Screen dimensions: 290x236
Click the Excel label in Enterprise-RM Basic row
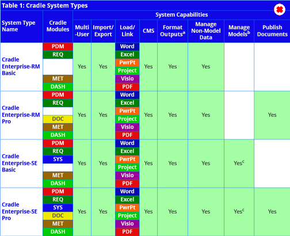click(127, 55)
